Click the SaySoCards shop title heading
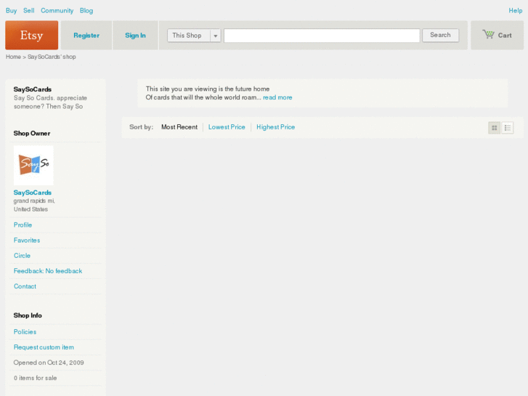 [33, 89]
